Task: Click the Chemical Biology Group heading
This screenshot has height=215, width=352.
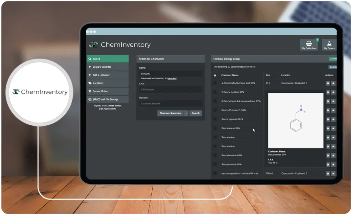Action: click(x=226, y=59)
